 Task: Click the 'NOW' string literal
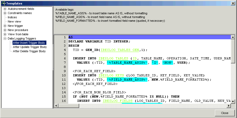(x=168, y=63)
